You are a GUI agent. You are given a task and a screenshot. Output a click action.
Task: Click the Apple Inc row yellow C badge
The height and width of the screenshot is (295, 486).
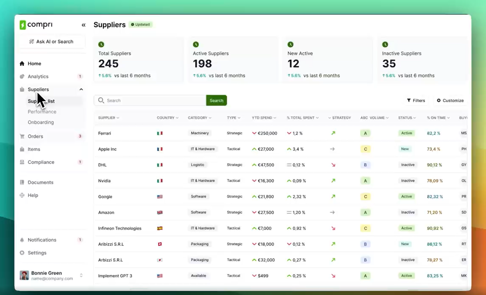tap(365, 149)
